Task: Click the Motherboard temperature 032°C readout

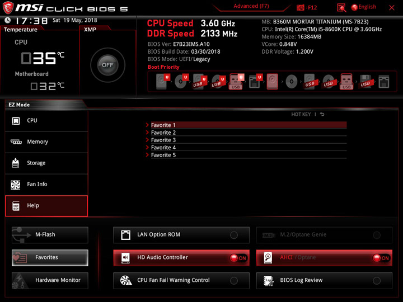Action: [47, 86]
